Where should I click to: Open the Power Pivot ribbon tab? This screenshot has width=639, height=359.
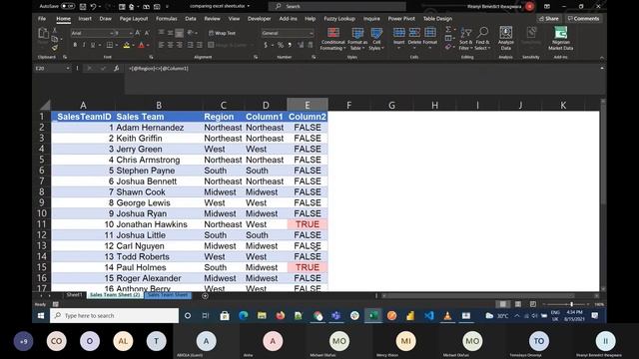(x=401, y=19)
